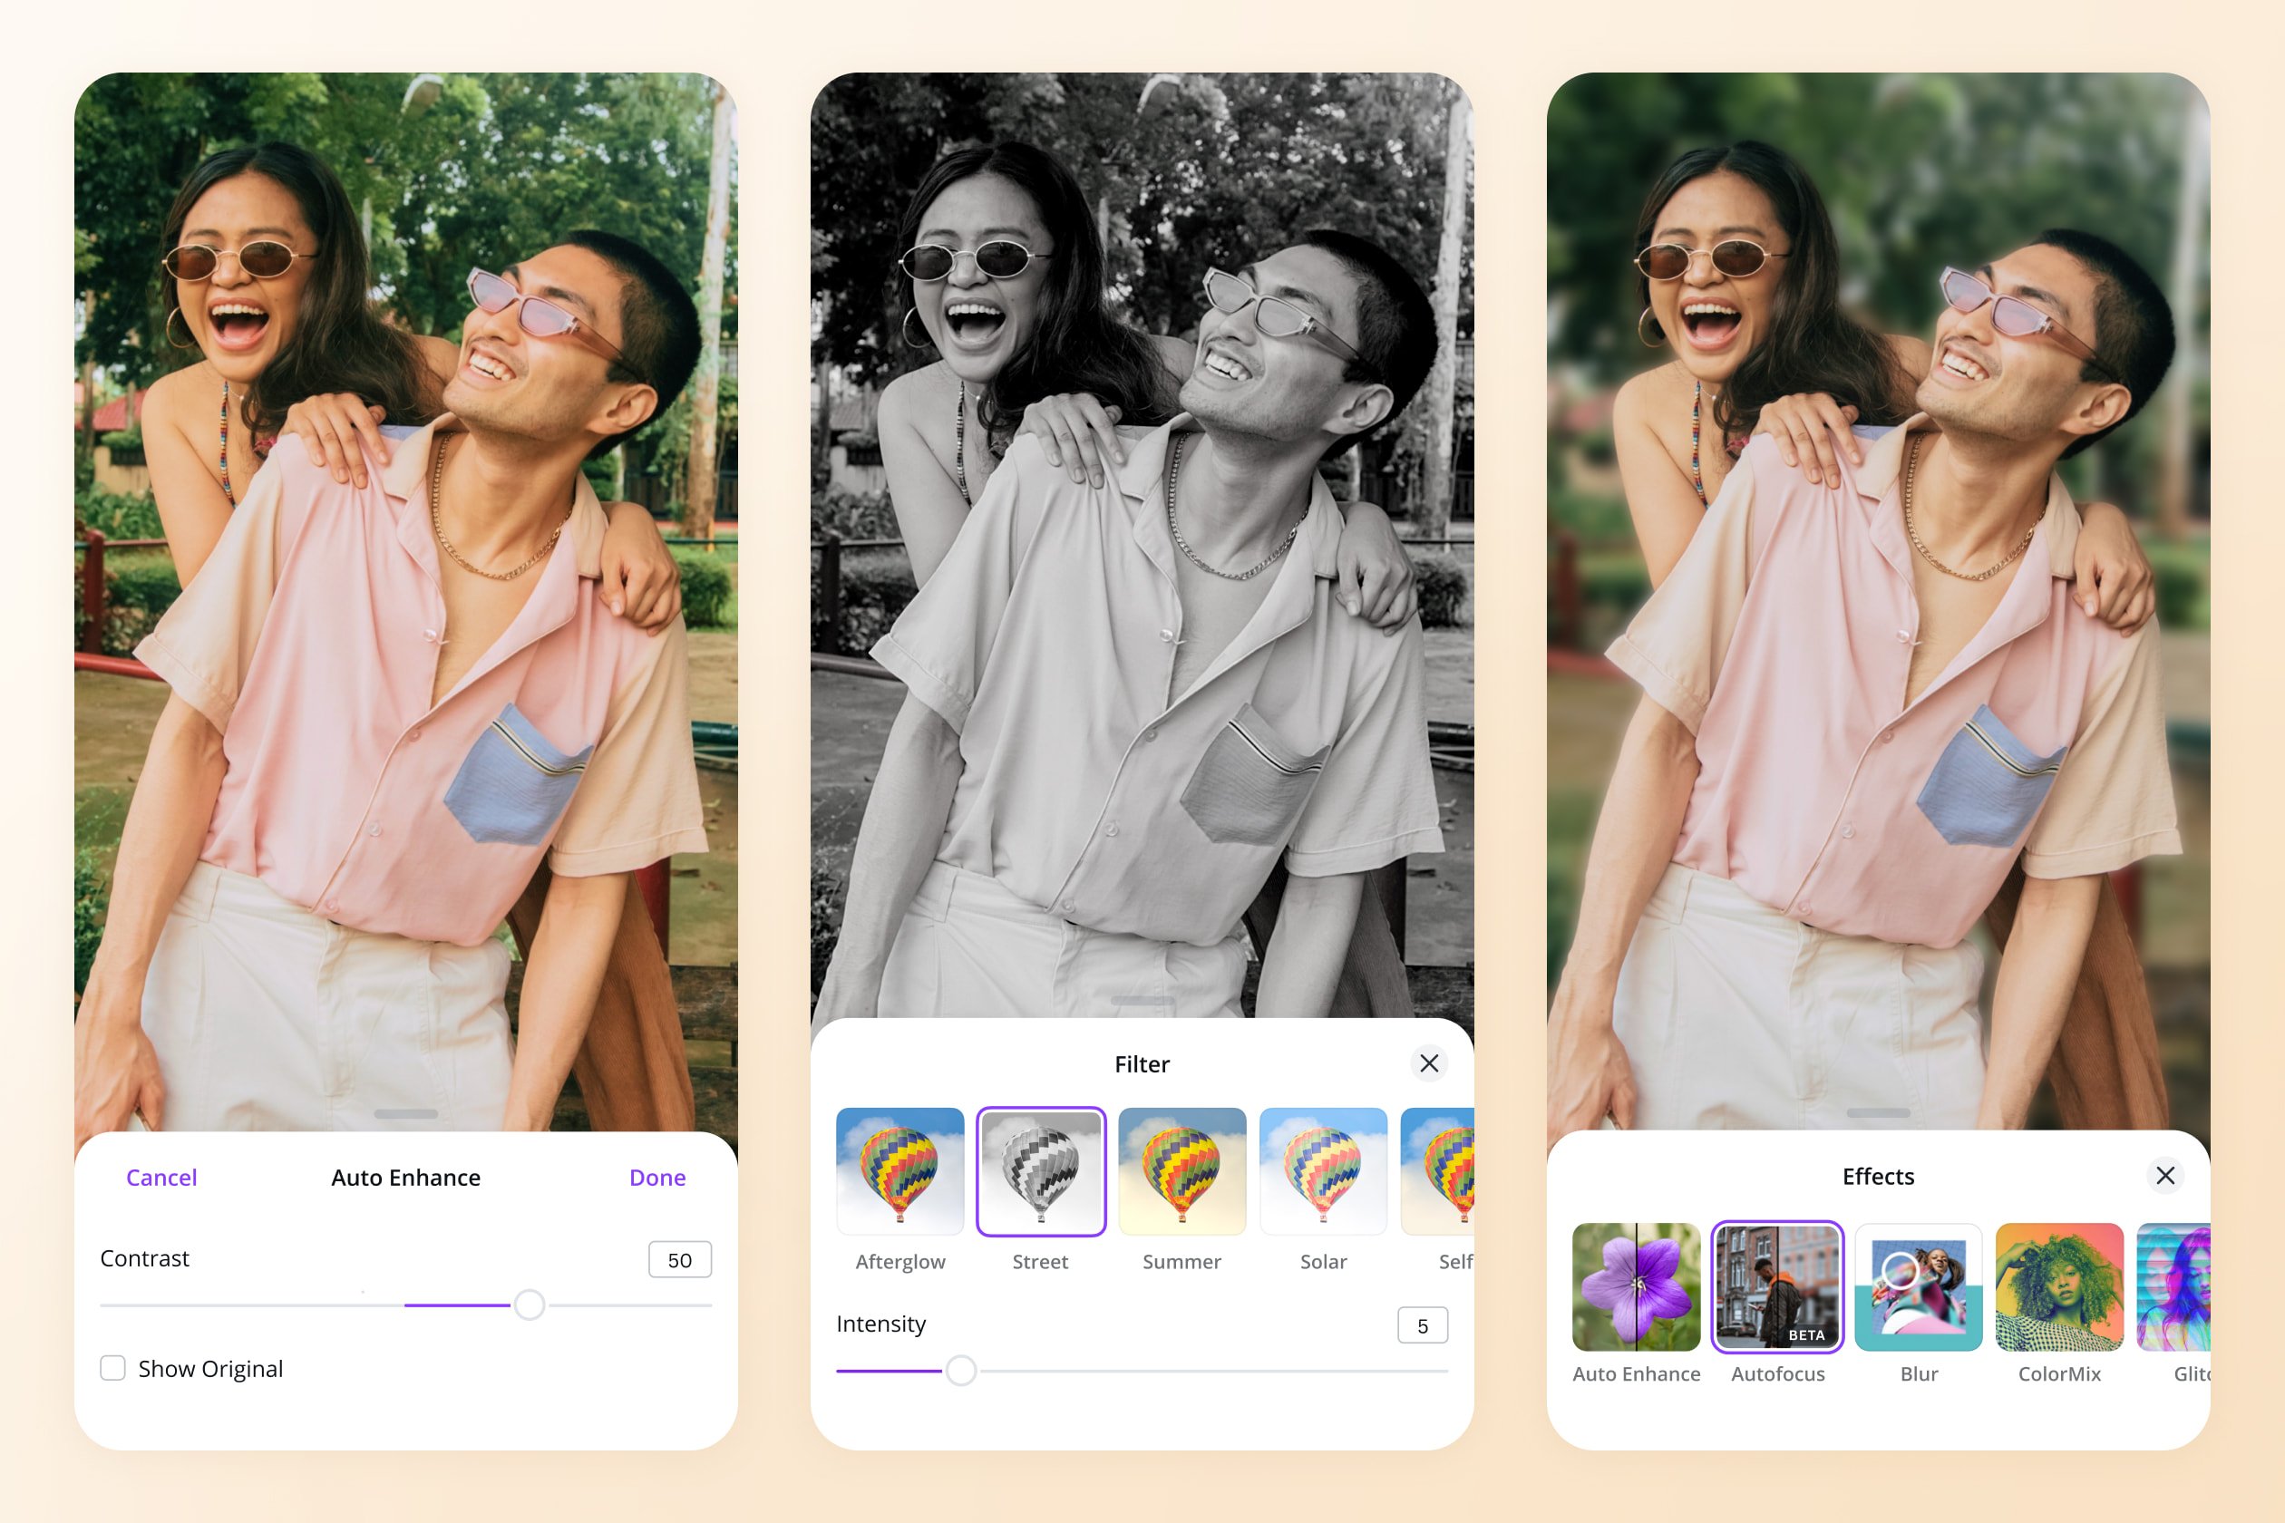The height and width of the screenshot is (1523, 2285).
Task: Select the Afterglow filter icon
Action: pos(899,1177)
